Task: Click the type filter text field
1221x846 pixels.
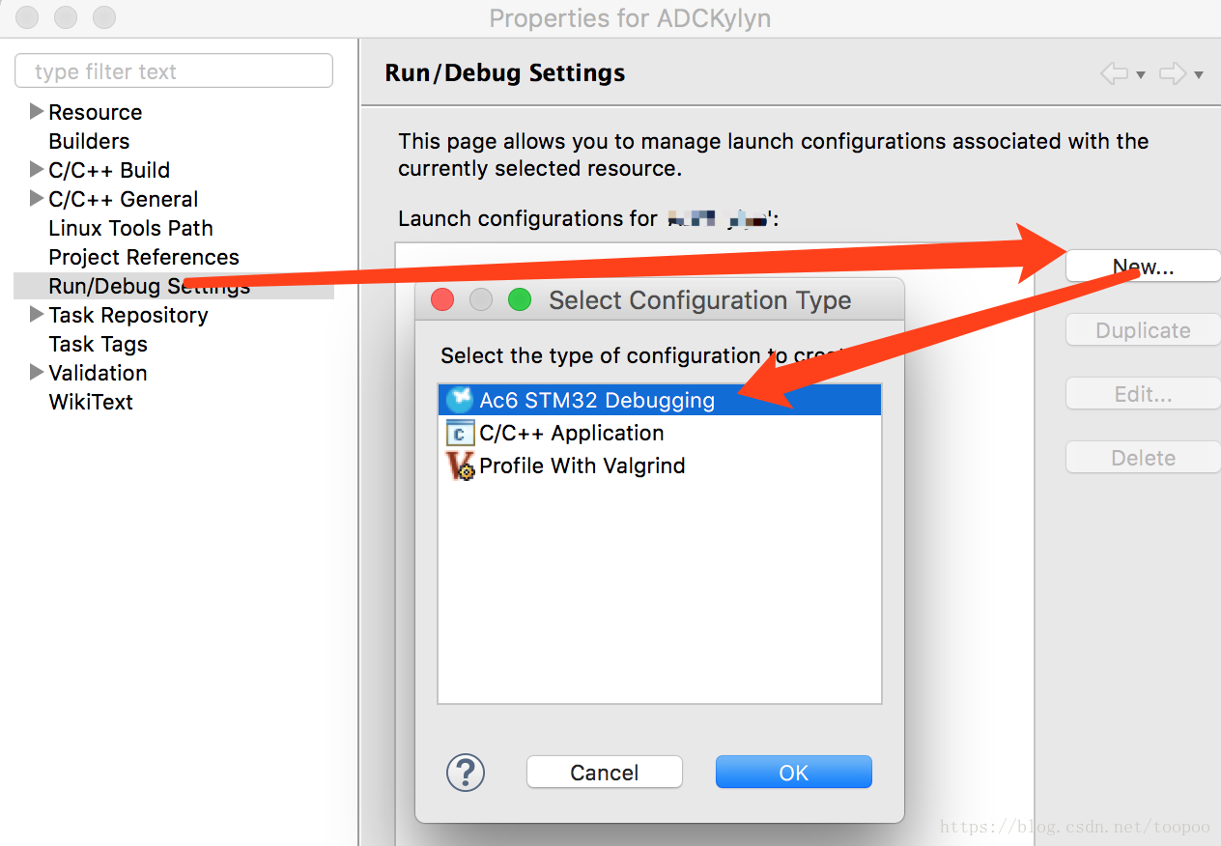Action: tap(174, 71)
